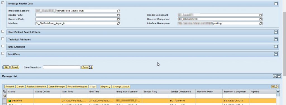This screenshot has width=286, height=105.
Task: Open value help for Interface field
Action: (118, 23)
